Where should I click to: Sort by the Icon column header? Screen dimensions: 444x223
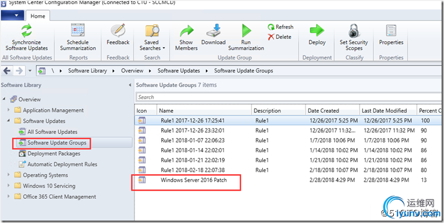coord(146,111)
